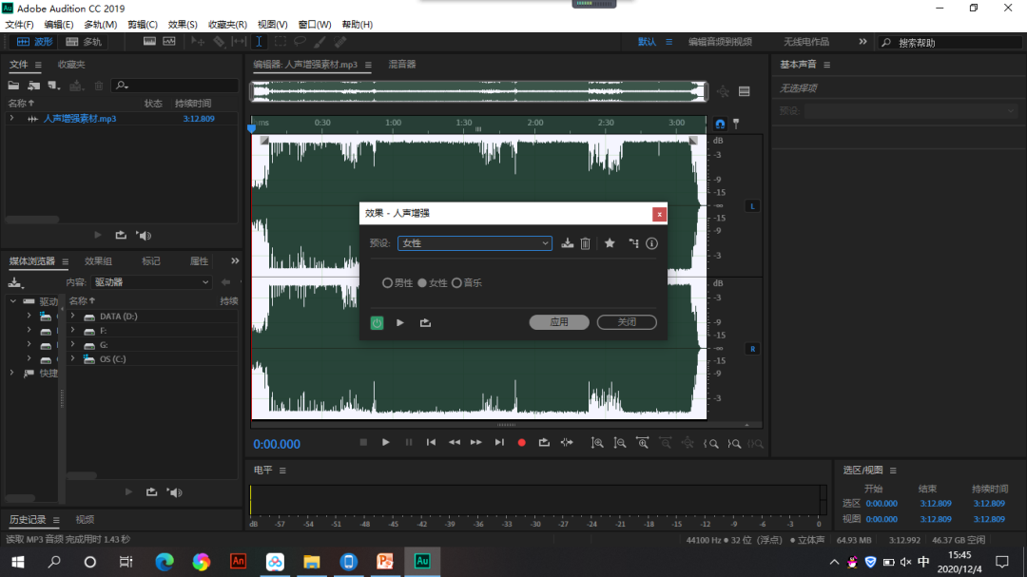Open the 效果(S) menu
The height and width of the screenshot is (577, 1027).
tap(183, 24)
